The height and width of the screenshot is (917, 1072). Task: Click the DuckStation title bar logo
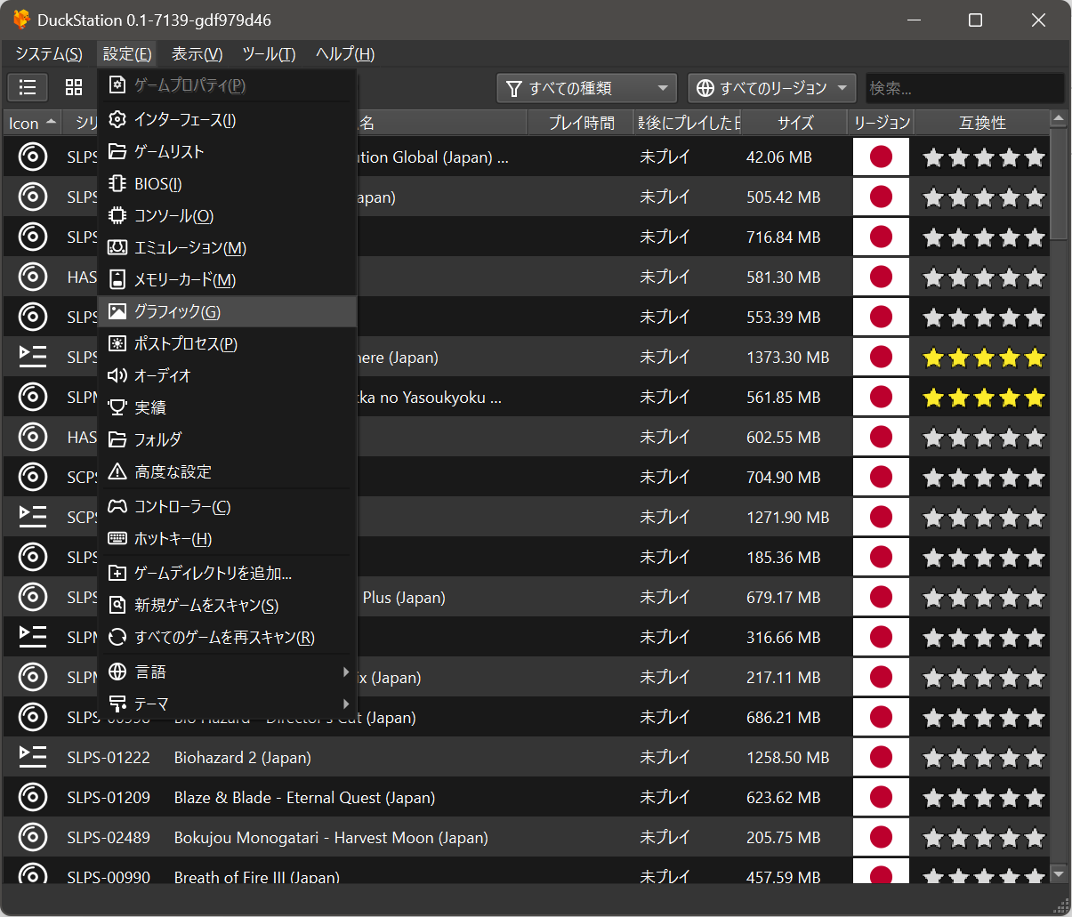(x=21, y=20)
